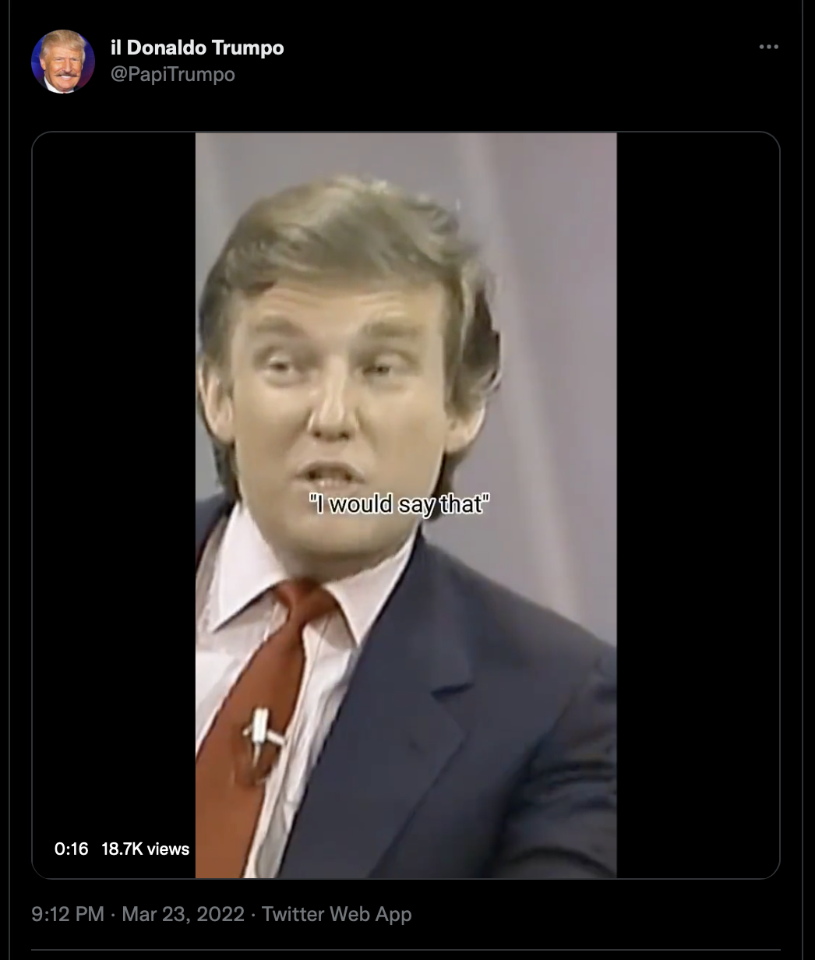
Task: Click the 0:16 video duration label
Action: coord(72,849)
